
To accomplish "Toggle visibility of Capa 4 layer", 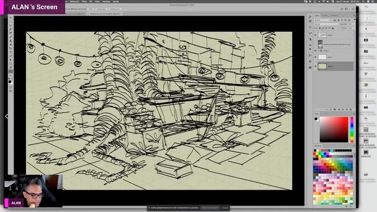I will click(x=316, y=35).
